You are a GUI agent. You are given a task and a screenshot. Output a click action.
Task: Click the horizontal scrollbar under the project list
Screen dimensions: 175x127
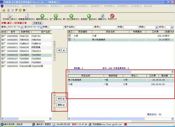(118, 72)
